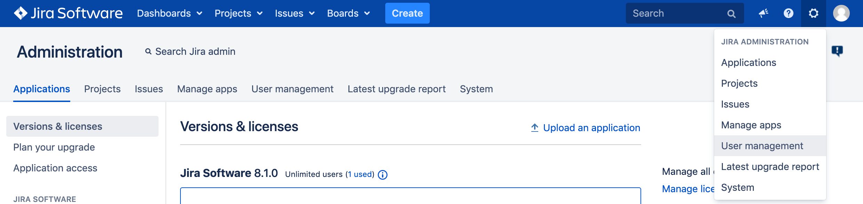The height and width of the screenshot is (204, 863).
Task: Open the Help question mark icon
Action: 788,13
